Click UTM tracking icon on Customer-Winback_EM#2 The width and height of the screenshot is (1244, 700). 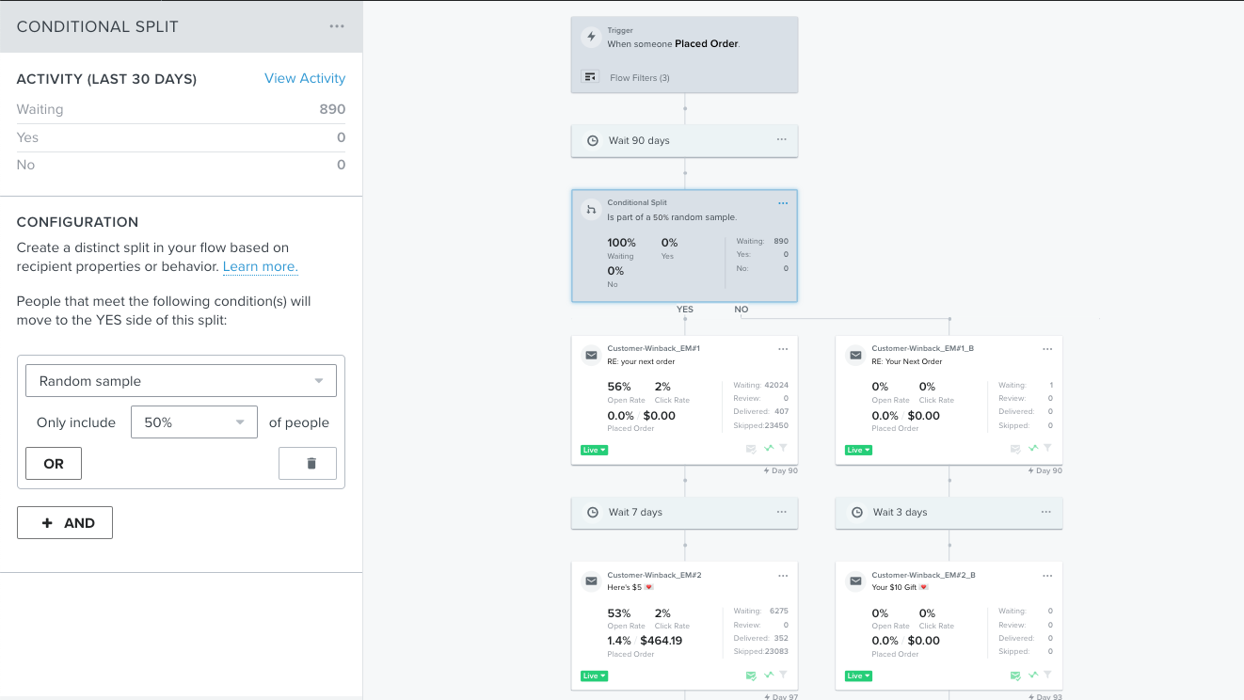(769, 675)
